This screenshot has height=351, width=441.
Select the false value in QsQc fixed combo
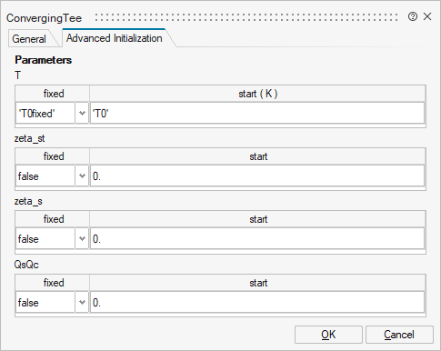coord(45,302)
